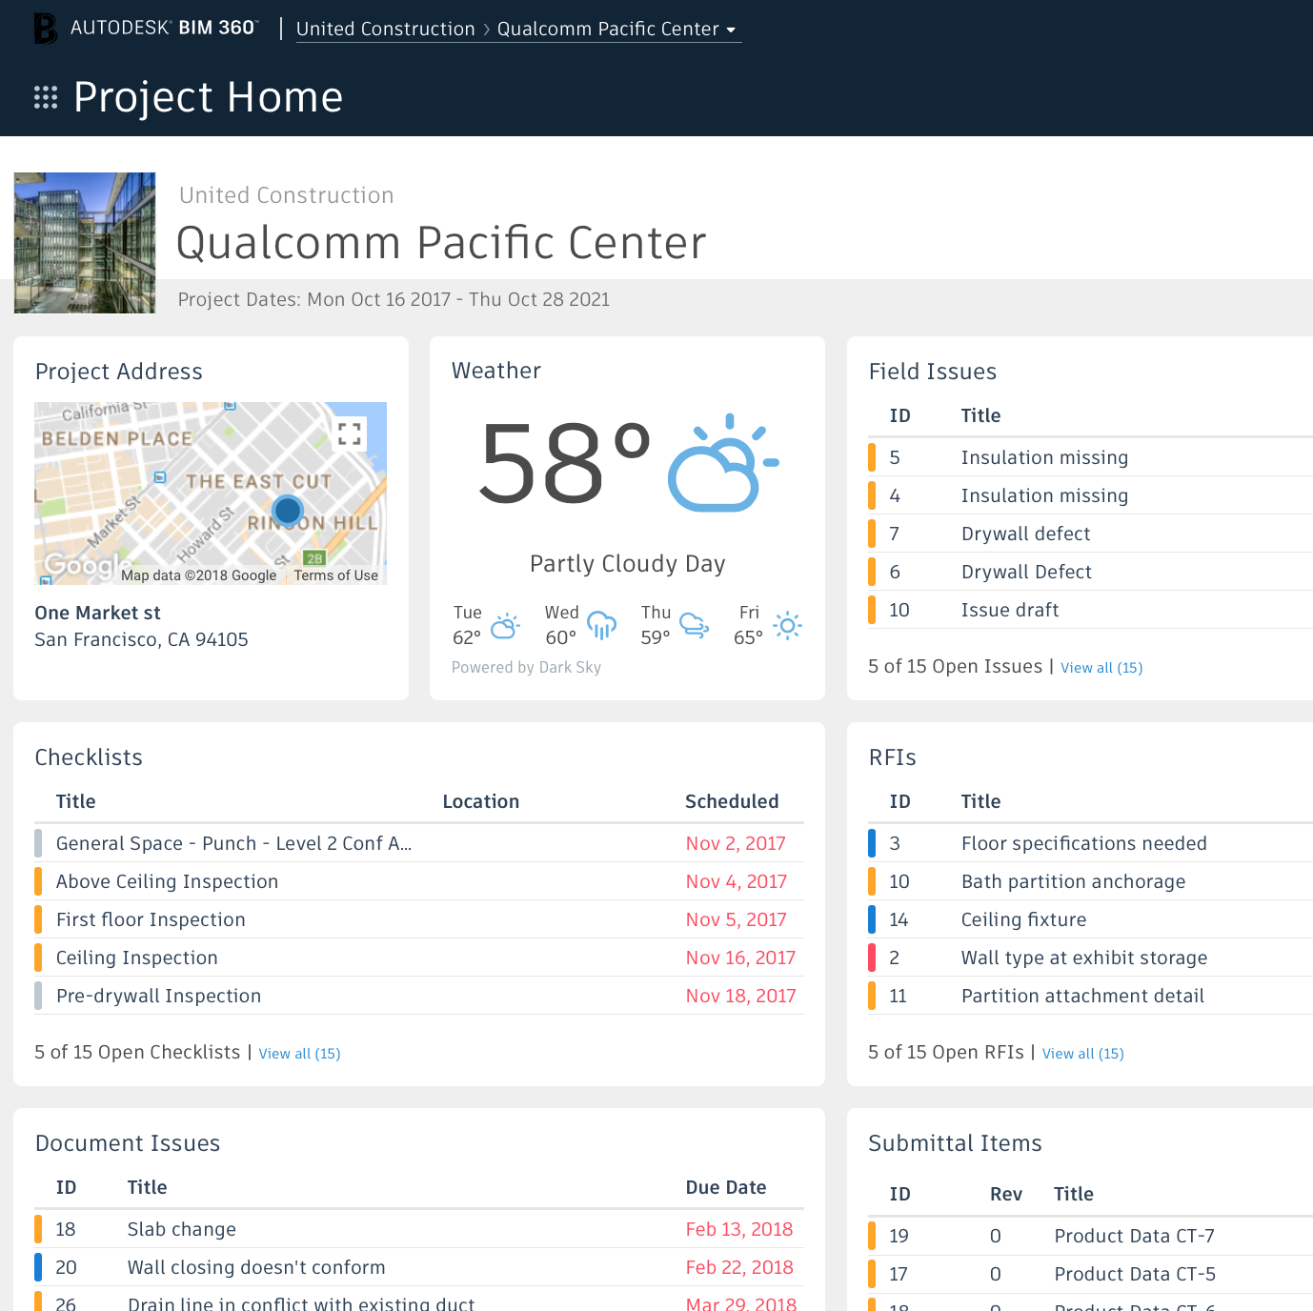Open RFI Partition attachment detail
The height and width of the screenshot is (1311, 1313).
(x=1090, y=996)
